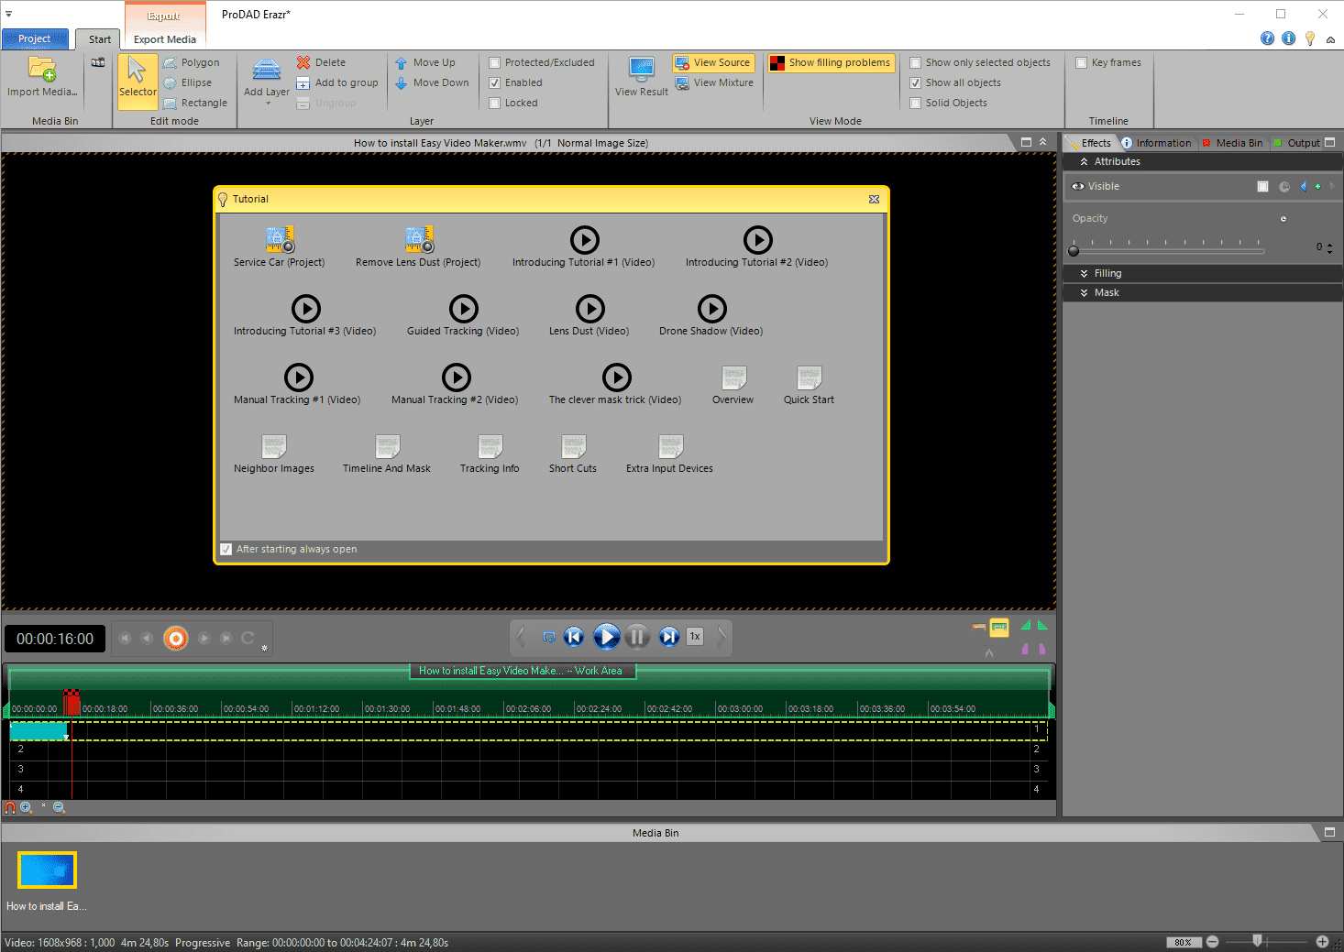The height and width of the screenshot is (952, 1344).
Task: Enable Show filling problems
Action: [x=830, y=62]
